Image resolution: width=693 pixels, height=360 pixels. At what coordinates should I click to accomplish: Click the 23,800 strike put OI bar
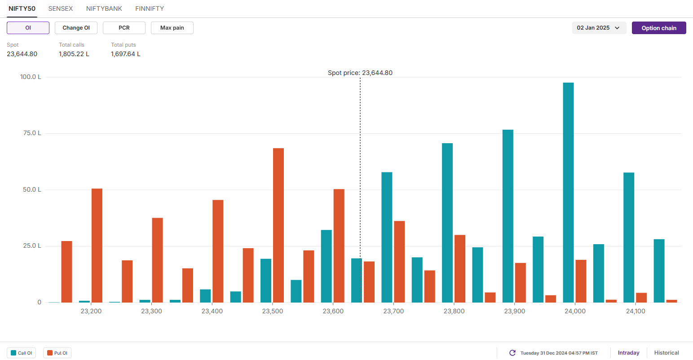click(x=460, y=268)
